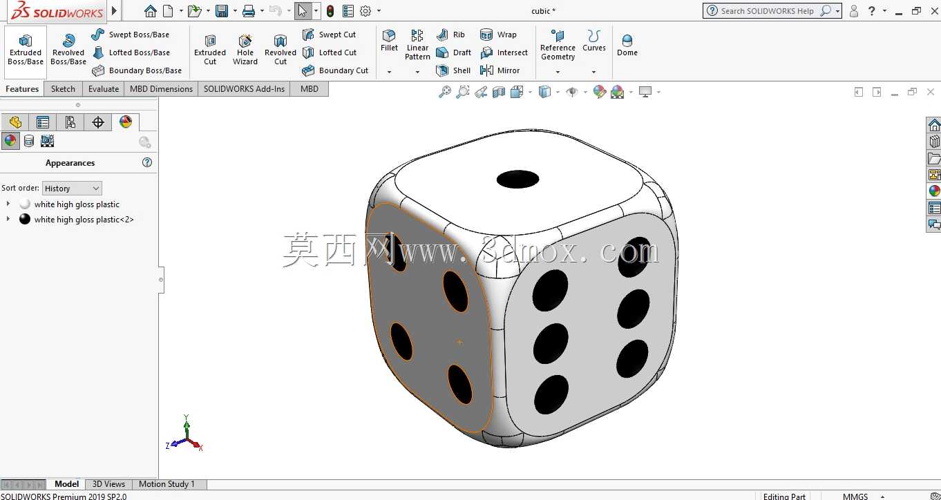Launch the Hole Wizard
The image size is (941, 500).
(x=245, y=49)
